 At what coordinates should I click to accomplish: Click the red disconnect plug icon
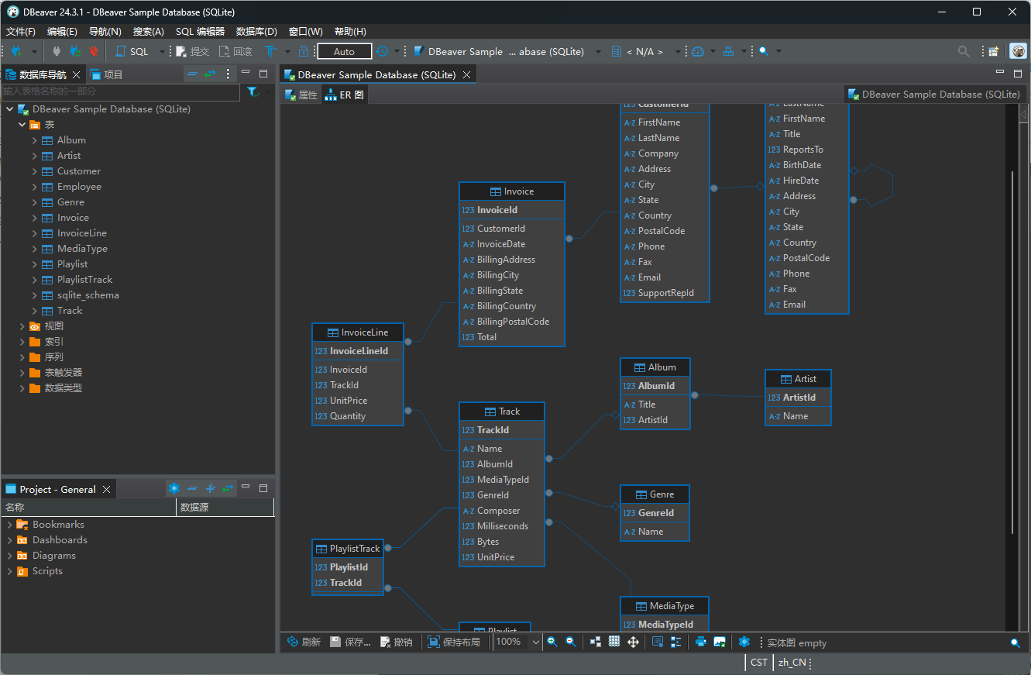[94, 51]
